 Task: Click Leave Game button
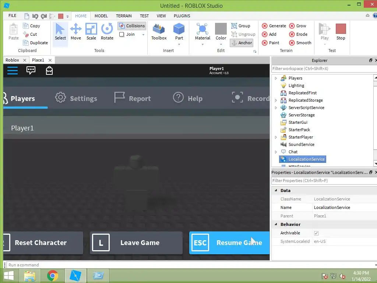click(x=136, y=243)
